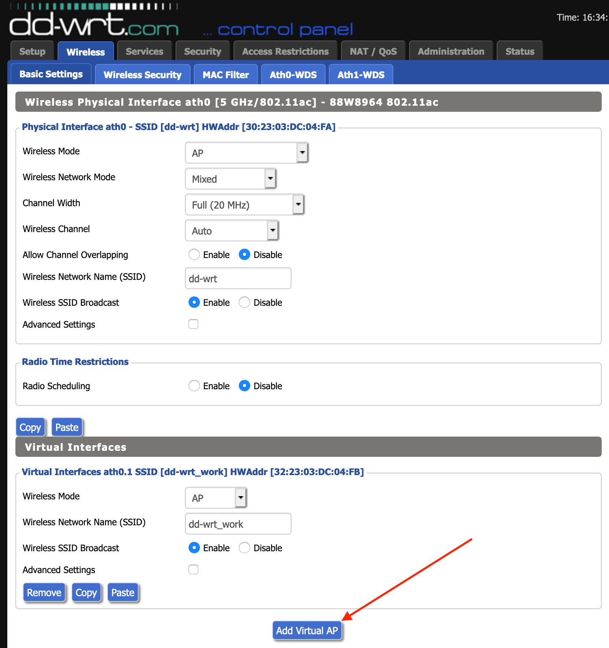
Task: Click the dd-wrt_work SSID input field
Action: [238, 524]
